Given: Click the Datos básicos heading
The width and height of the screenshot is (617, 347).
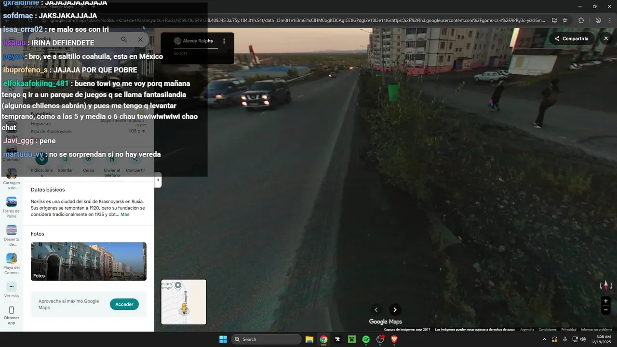Looking at the screenshot, I should (48, 190).
